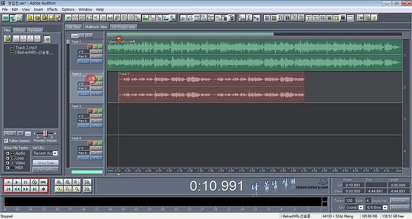Click the Help question mark toolbar icon
Image resolution: width=412 pixels, height=219 pixels.
pyautogui.click(x=374, y=18)
